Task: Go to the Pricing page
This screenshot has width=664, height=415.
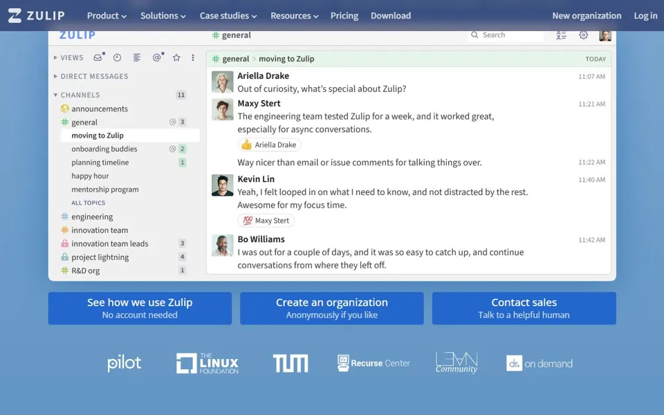Action: pos(344,16)
